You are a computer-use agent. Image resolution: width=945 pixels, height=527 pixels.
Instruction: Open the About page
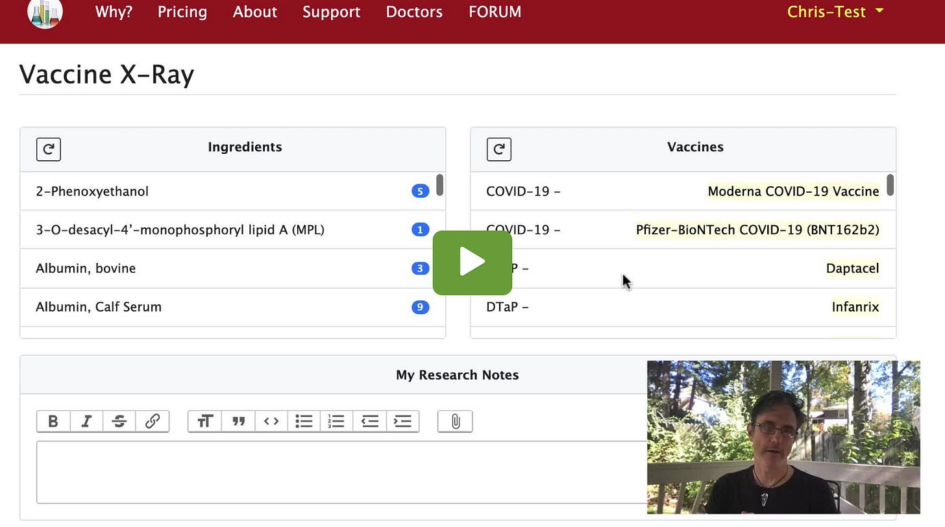255,12
